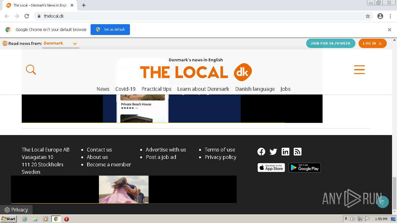Click The Local dk logo

tap(196, 72)
